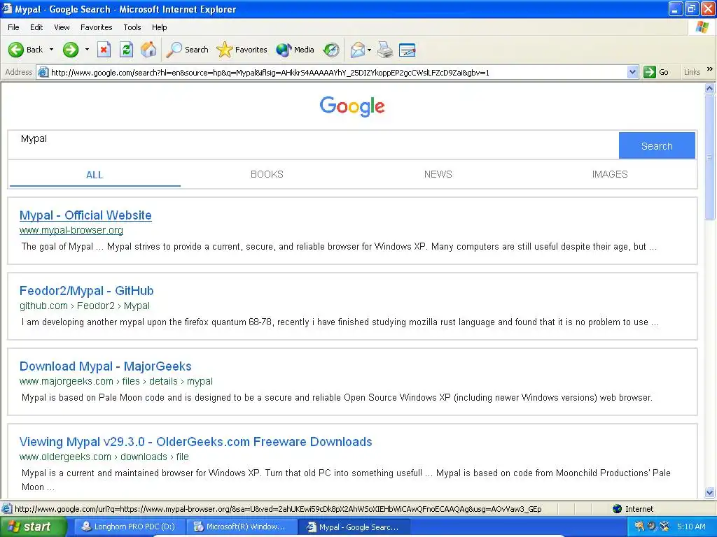Open the Forward button history dropdown arrow
The image size is (717, 537).
(x=87, y=50)
